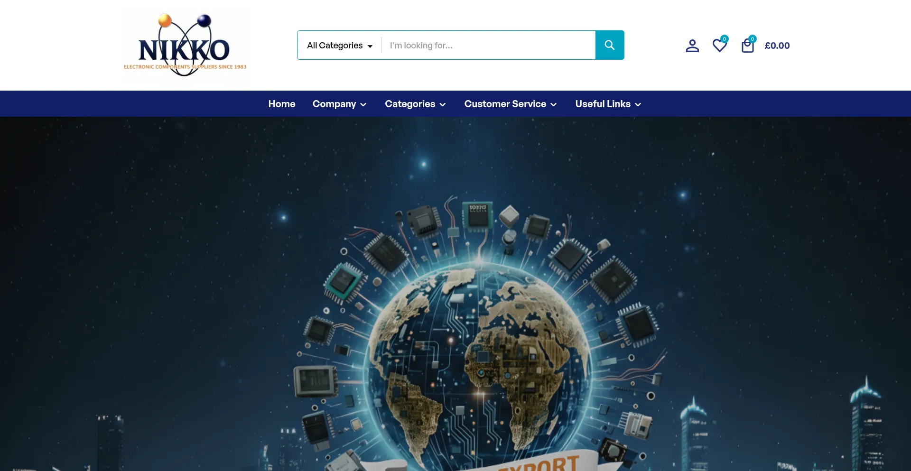This screenshot has height=471, width=911.
Task: Open the user account icon
Action: (692, 46)
